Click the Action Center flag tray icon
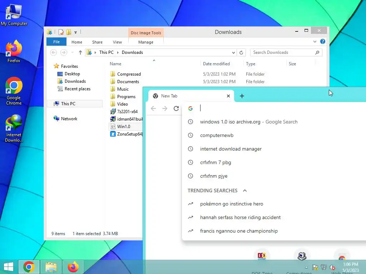The width and height of the screenshot is (366, 274). point(315,267)
